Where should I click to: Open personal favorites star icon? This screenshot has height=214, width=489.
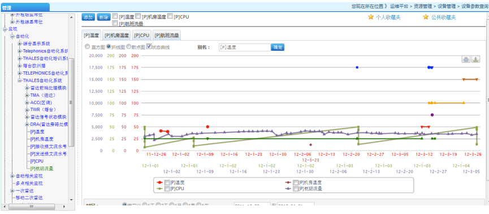coord(370,17)
